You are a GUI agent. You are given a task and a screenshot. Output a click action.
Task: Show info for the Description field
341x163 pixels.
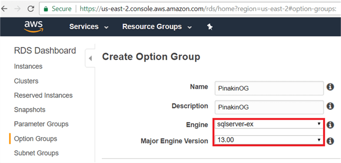click(x=330, y=106)
